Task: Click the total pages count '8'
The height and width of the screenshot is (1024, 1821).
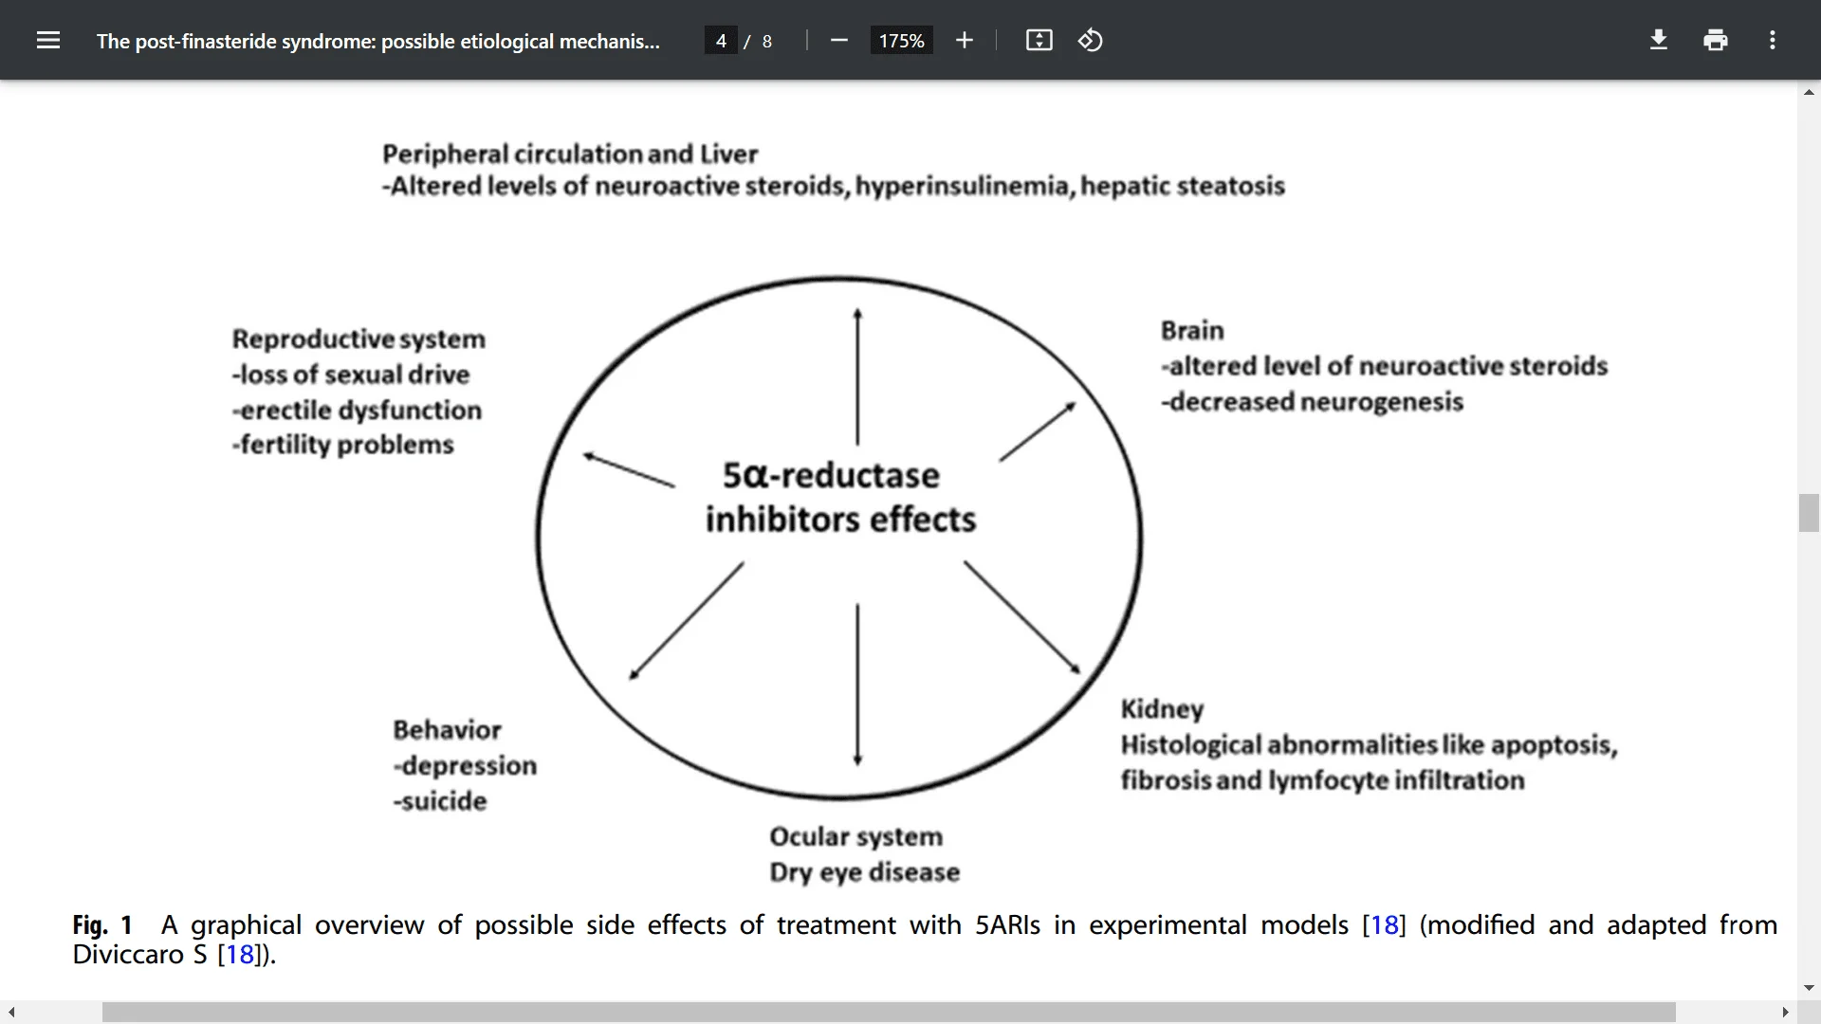Action: coord(766,41)
